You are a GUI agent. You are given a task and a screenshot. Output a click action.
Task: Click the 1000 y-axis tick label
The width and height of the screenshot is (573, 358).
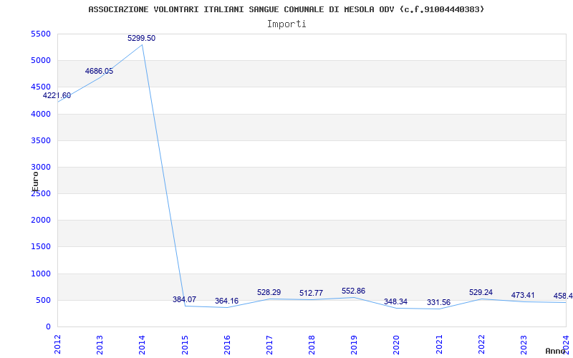tap(41, 274)
